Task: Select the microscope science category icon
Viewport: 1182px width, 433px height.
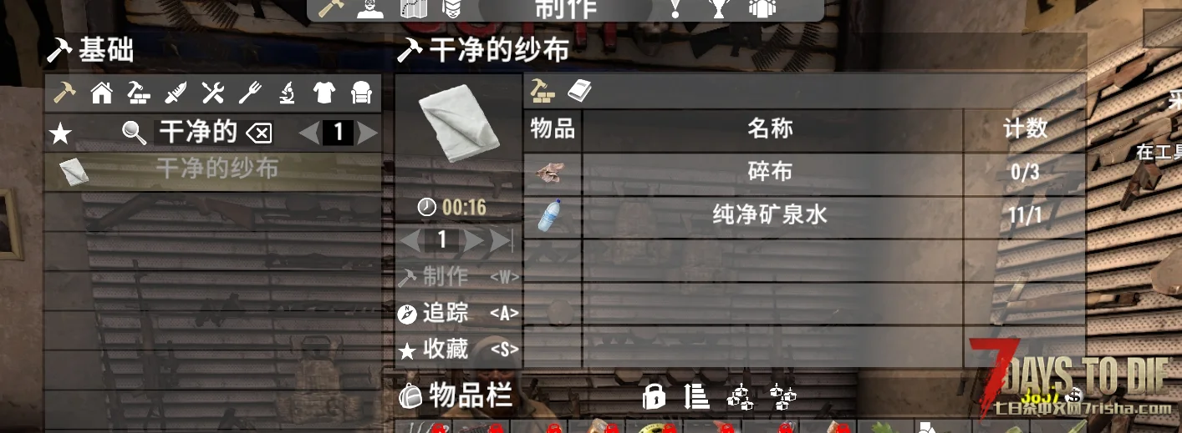Action: pos(287,93)
